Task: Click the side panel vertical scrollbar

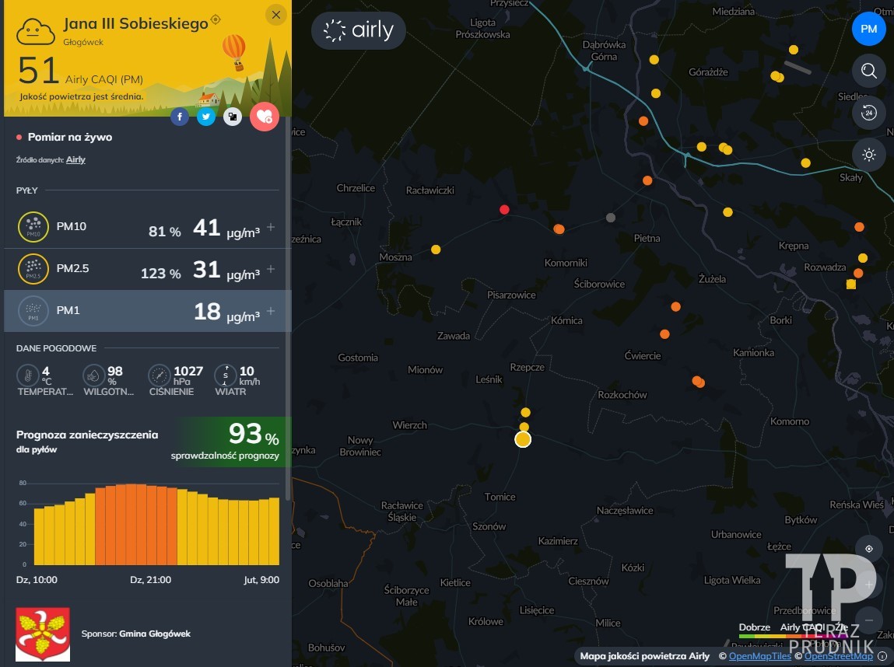Action: (x=288, y=308)
